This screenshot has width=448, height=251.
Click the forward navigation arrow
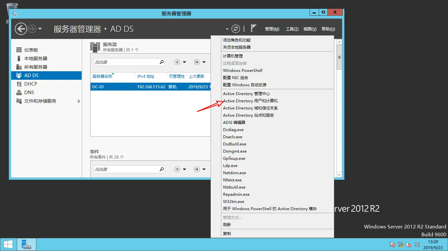click(x=32, y=29)
